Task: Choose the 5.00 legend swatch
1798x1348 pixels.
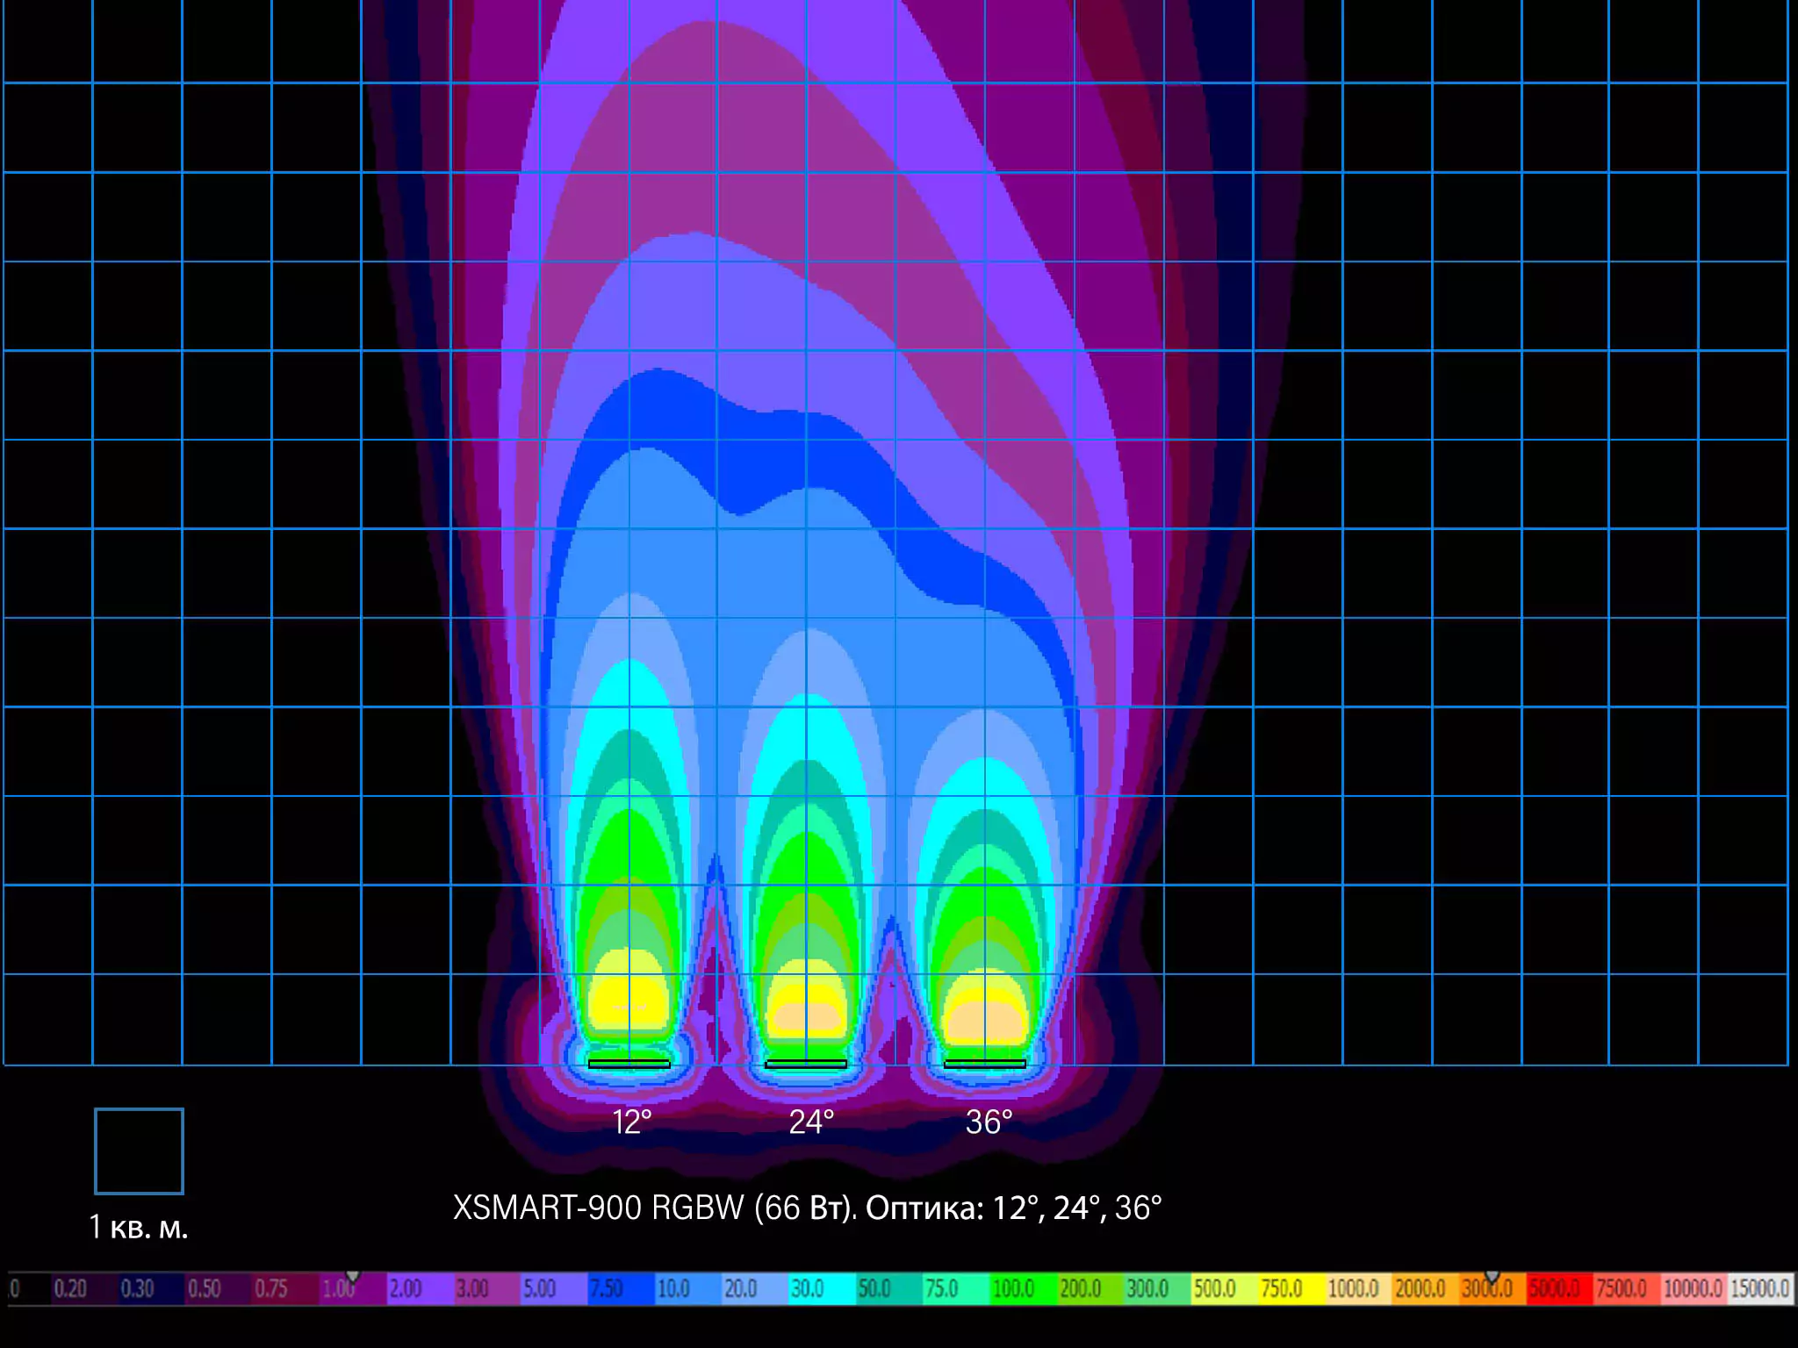Action: click(x=554, y=1288)
